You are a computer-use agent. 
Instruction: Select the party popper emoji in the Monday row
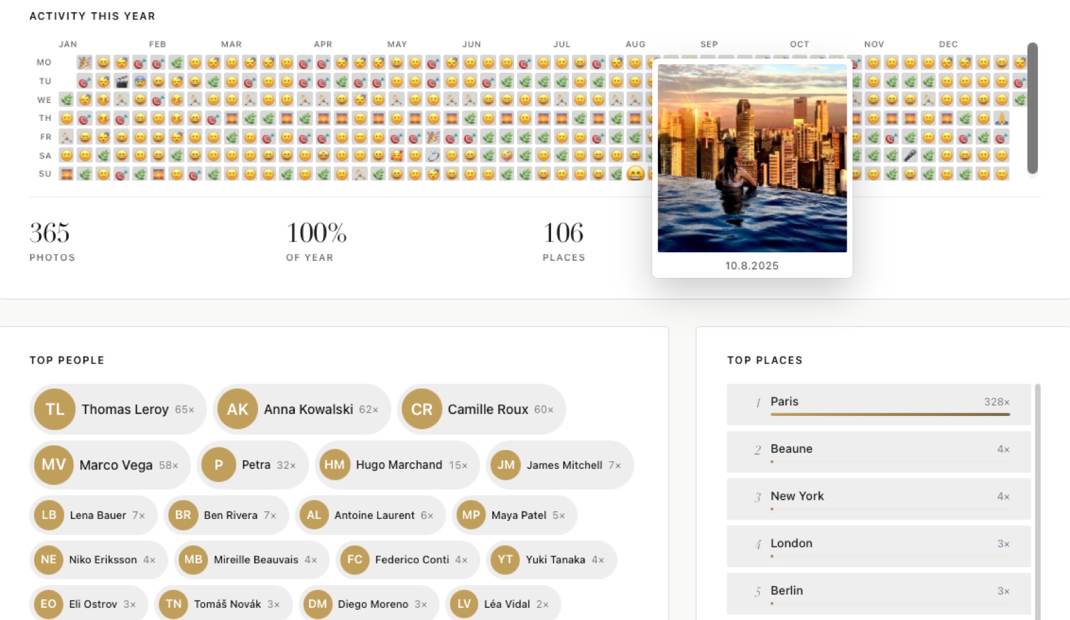[84, 63]
